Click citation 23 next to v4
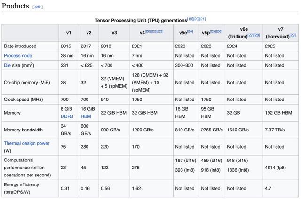The image size is (301, 199). pos(159,31)
